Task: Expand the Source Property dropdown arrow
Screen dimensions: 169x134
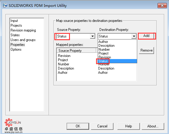Action: pos(92,36)
